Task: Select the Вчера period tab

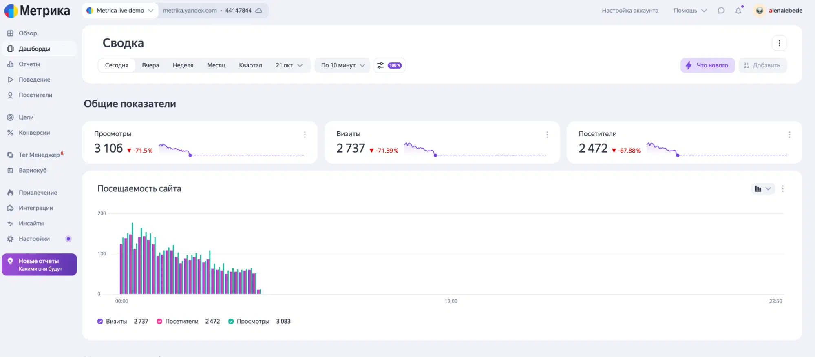Action: (150, 65)
